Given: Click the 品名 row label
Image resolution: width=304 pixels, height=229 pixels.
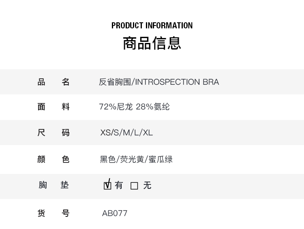Looking at the screenshot, I should (x=54, y=82).
